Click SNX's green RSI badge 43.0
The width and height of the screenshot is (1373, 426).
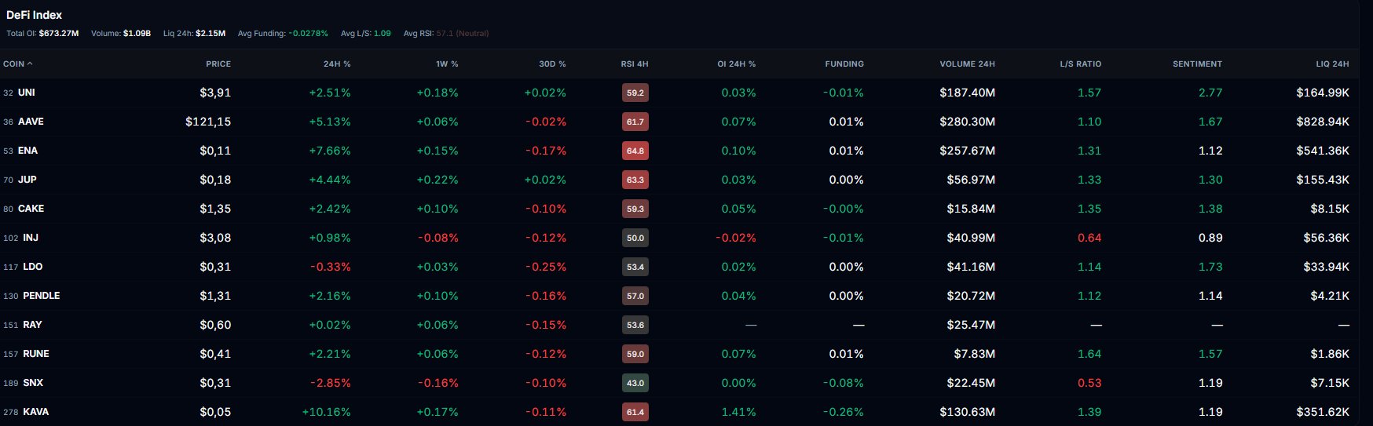[x=635, y=383]
